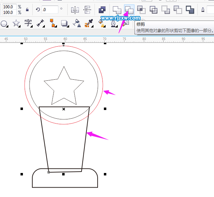This screenshot has height=197, width=214.
Task: Click the Weld shaping button
Action: 117,9
